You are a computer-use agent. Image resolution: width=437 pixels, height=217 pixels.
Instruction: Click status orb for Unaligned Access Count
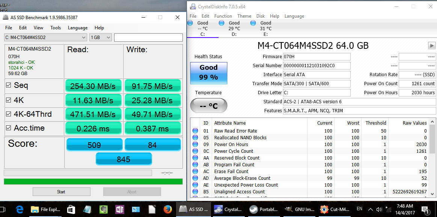(195, 191)
